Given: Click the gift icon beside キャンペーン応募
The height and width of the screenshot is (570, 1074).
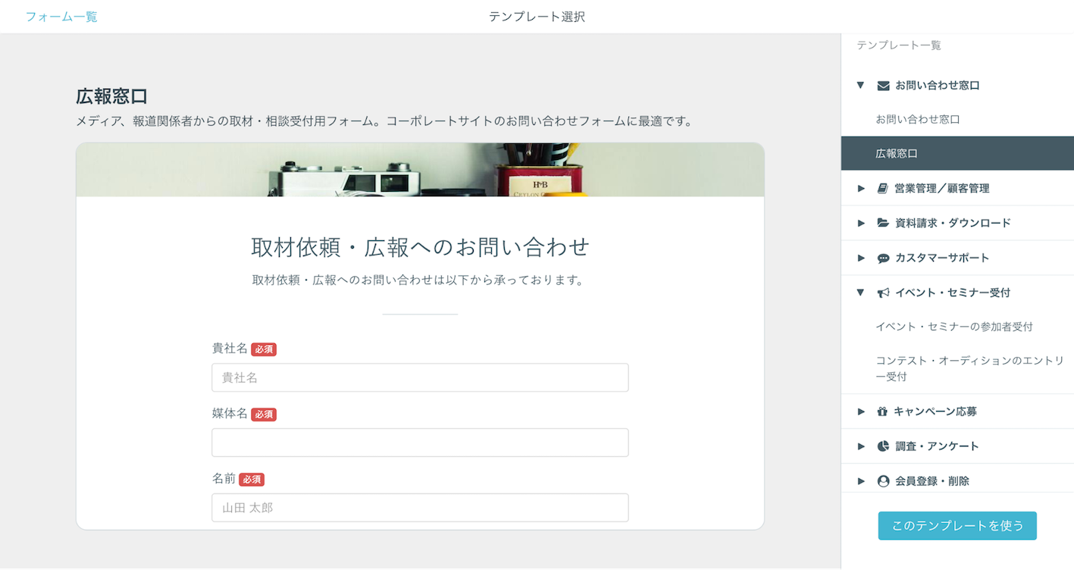Looking at the screenshot, I should point(881,411).
